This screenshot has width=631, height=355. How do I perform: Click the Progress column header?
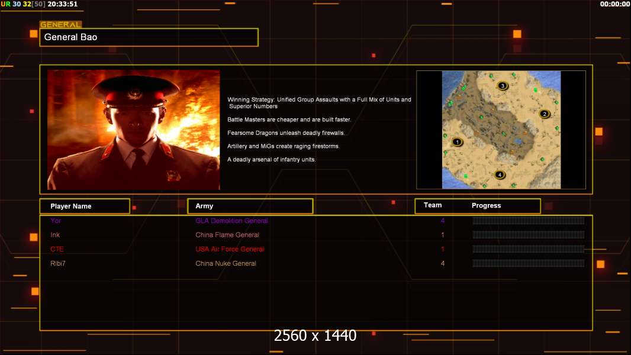coord(486,205)
